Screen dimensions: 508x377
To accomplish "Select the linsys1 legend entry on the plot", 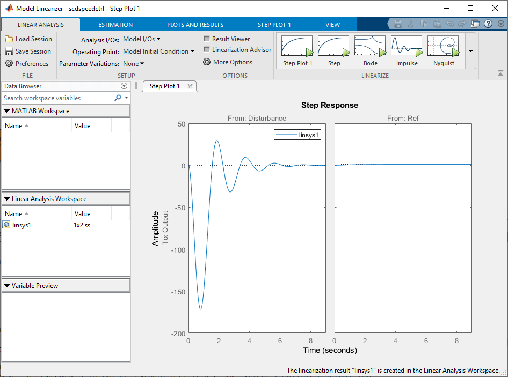I will click(297, 135).
